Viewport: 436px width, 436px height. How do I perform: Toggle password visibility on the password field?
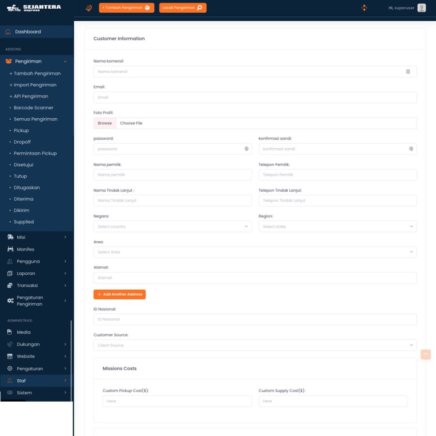(247, 149)
